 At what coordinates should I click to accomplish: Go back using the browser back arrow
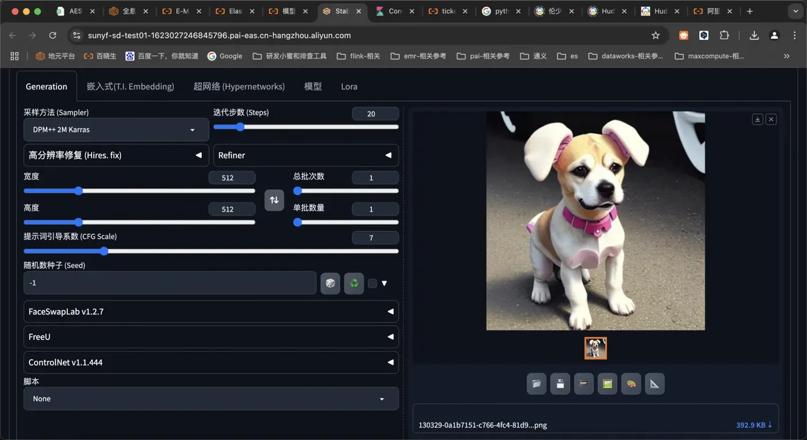(13, 35)
